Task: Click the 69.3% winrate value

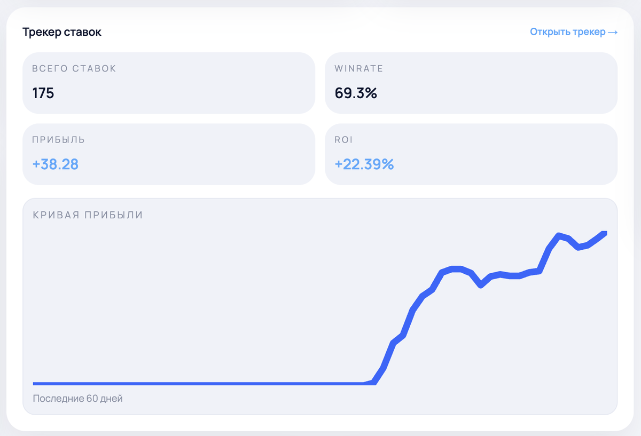Action: pyautogui.click(x=356, y=93)
